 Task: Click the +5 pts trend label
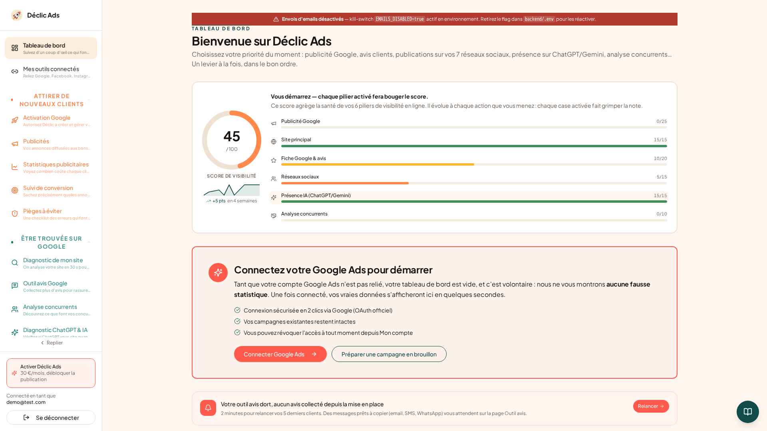click(x=219, y=201)
